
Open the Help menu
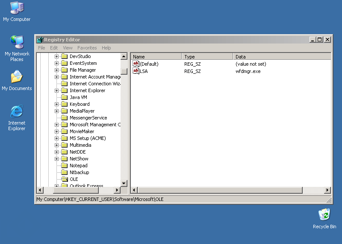pyautogui.click(x=106, y=48)
